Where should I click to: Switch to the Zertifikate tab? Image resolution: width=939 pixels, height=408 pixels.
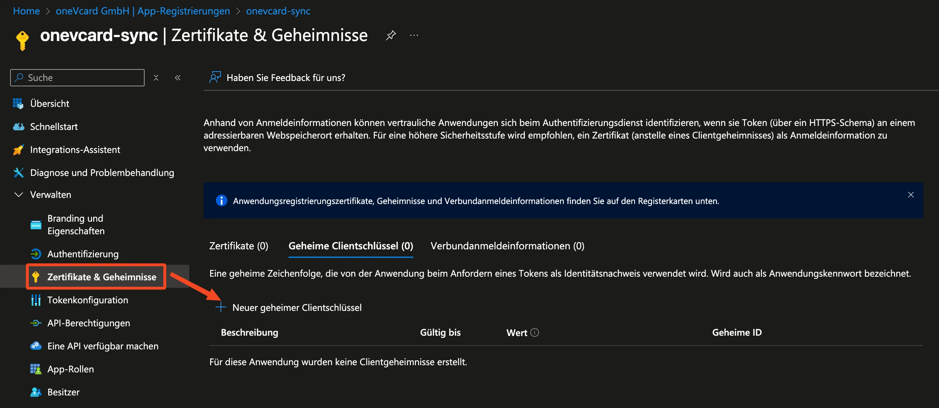pyautogui.click(x=239, y=246)
